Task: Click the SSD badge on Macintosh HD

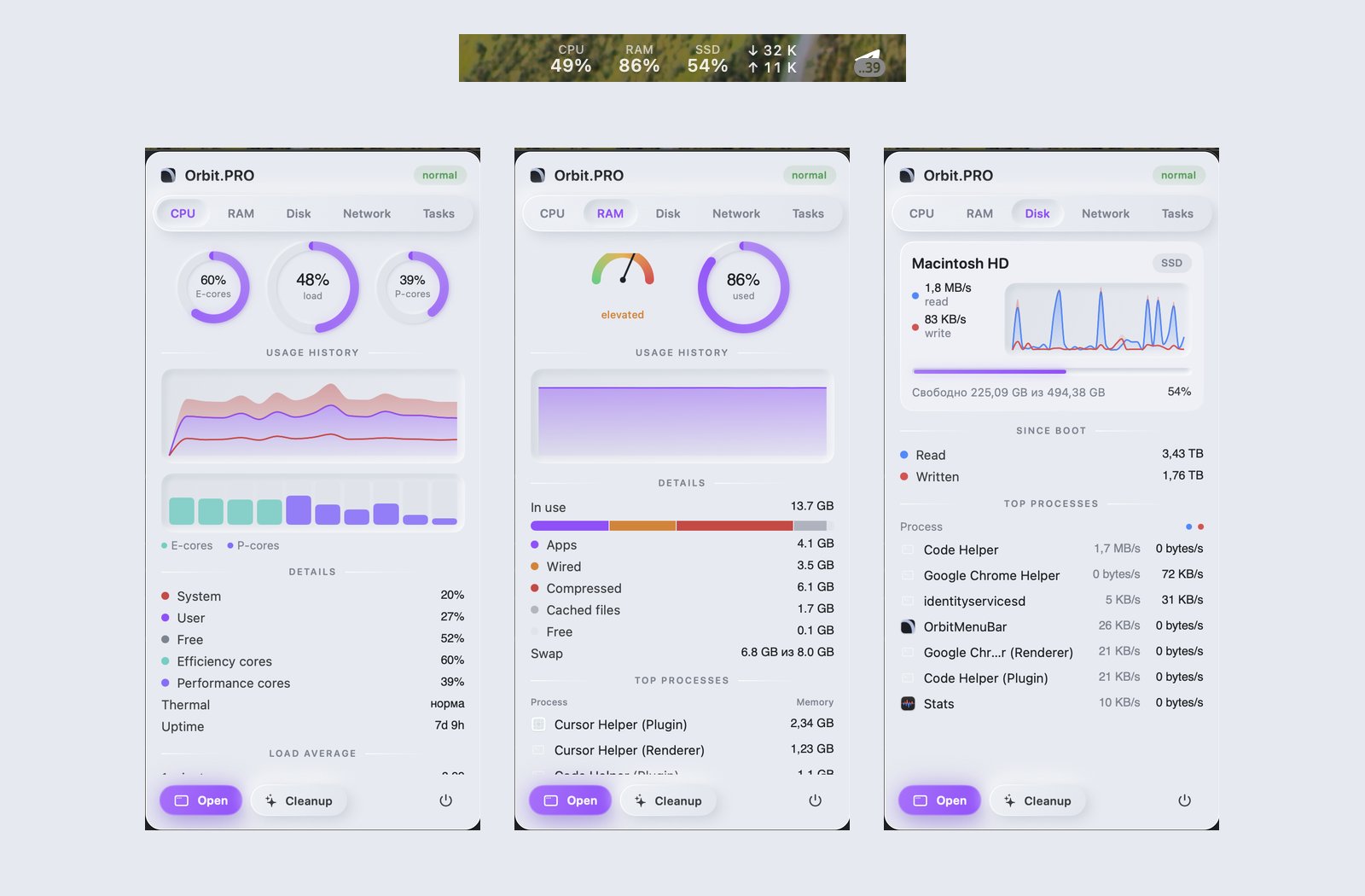Action: pos(1171,263)
